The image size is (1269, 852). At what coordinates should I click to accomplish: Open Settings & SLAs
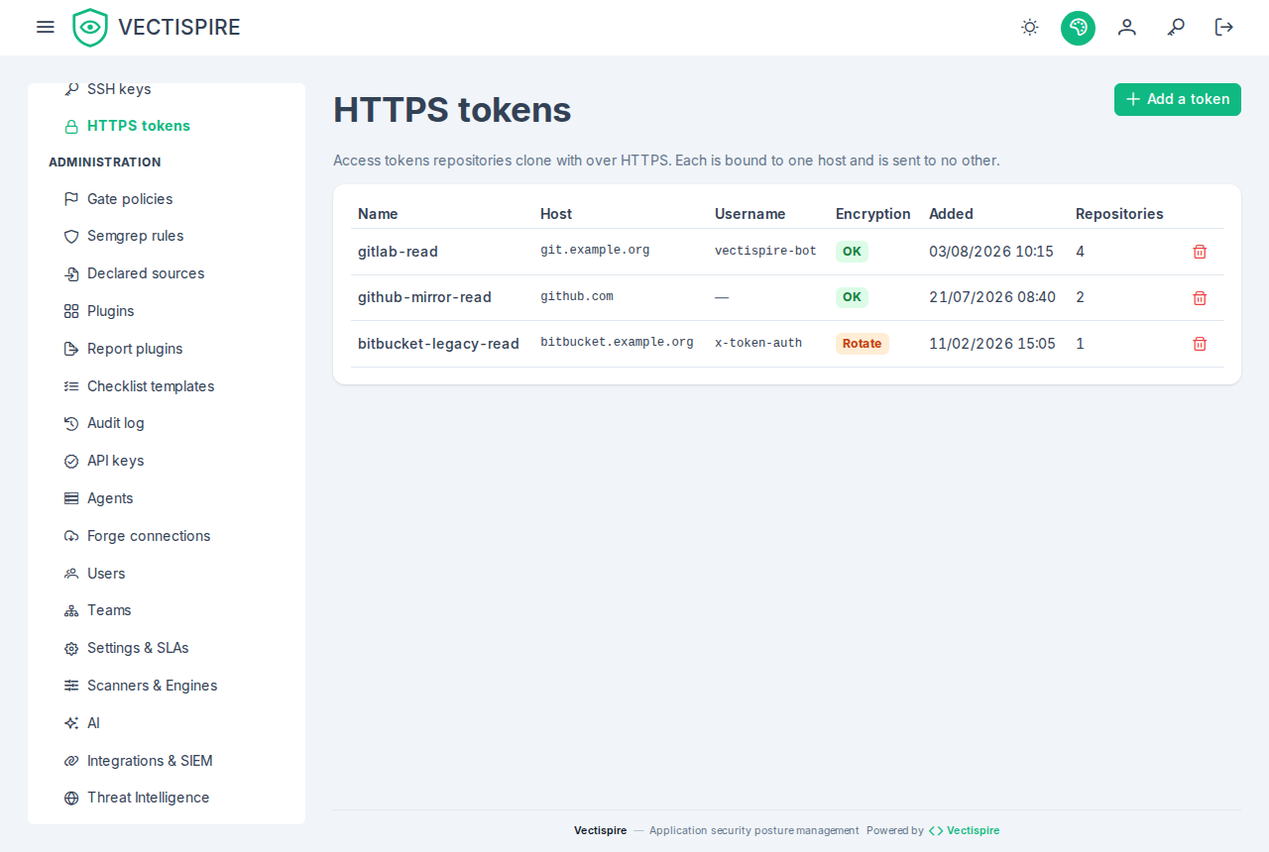(167, 648)
